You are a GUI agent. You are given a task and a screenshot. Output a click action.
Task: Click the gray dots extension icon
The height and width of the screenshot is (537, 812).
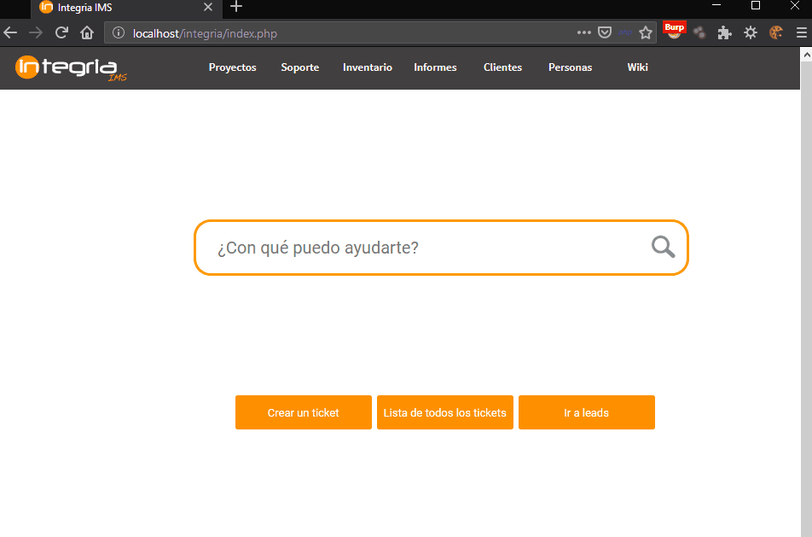tap(699, 33)
